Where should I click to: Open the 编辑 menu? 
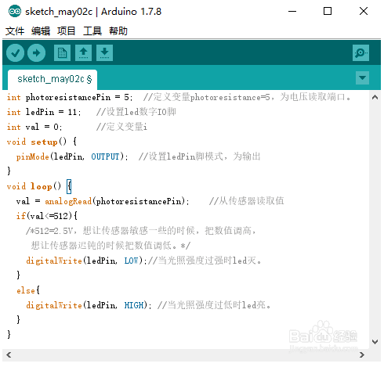(x=41, y=31)
